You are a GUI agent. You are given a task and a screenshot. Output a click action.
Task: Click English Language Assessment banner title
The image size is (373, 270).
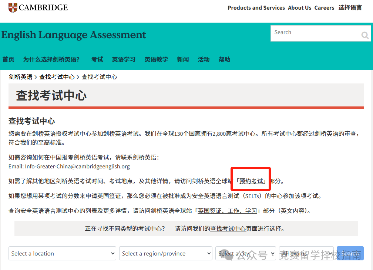[x=74, y=35]
